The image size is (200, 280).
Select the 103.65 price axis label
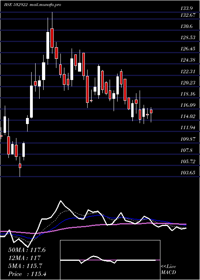[188, 173]
